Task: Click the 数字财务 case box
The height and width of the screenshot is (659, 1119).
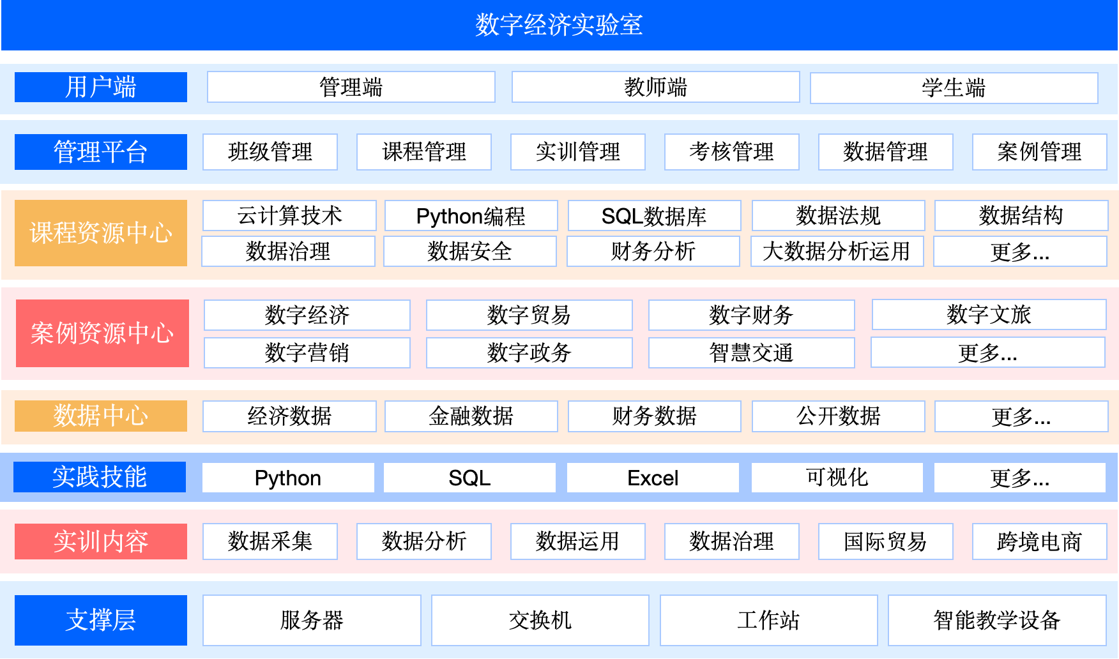Action: point(752,315)
